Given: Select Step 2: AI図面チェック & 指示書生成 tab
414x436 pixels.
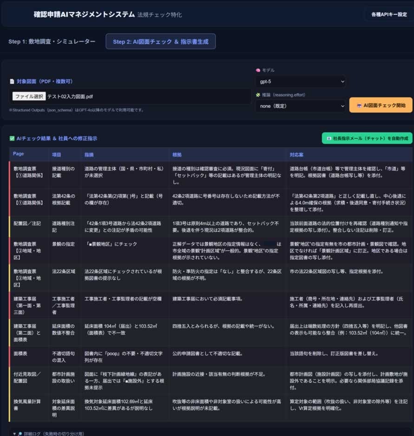Looking at the screenshot, I should [160, 41].
